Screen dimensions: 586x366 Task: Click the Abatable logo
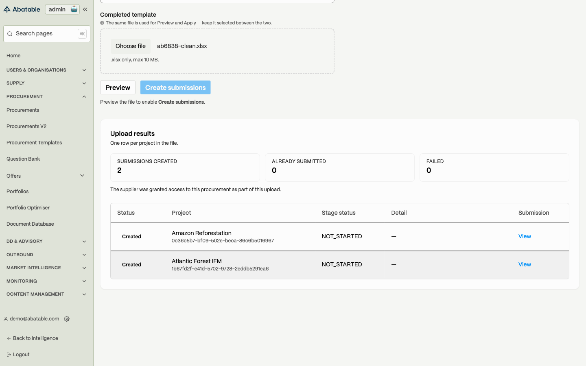tap(22, 9)
